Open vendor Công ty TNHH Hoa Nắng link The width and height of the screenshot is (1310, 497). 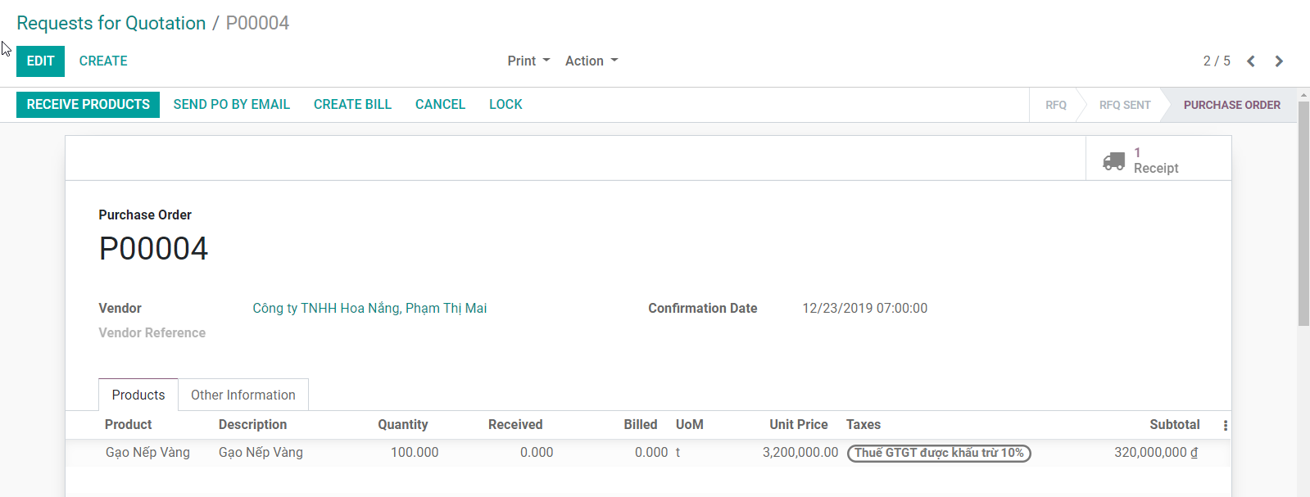coord(369,309)
